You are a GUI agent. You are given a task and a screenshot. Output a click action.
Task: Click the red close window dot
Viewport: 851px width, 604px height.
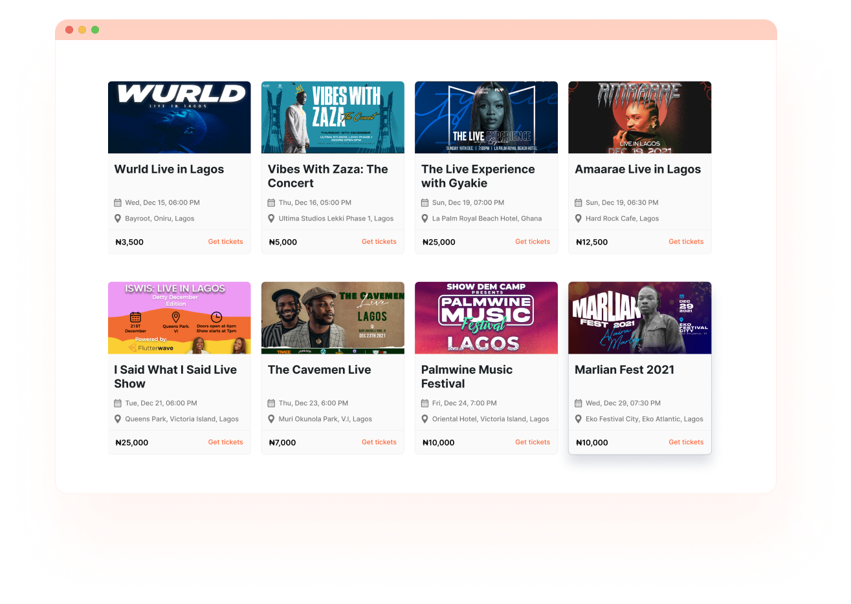[69, 30]
